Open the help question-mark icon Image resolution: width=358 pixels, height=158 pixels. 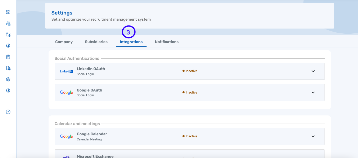[8, 112]
